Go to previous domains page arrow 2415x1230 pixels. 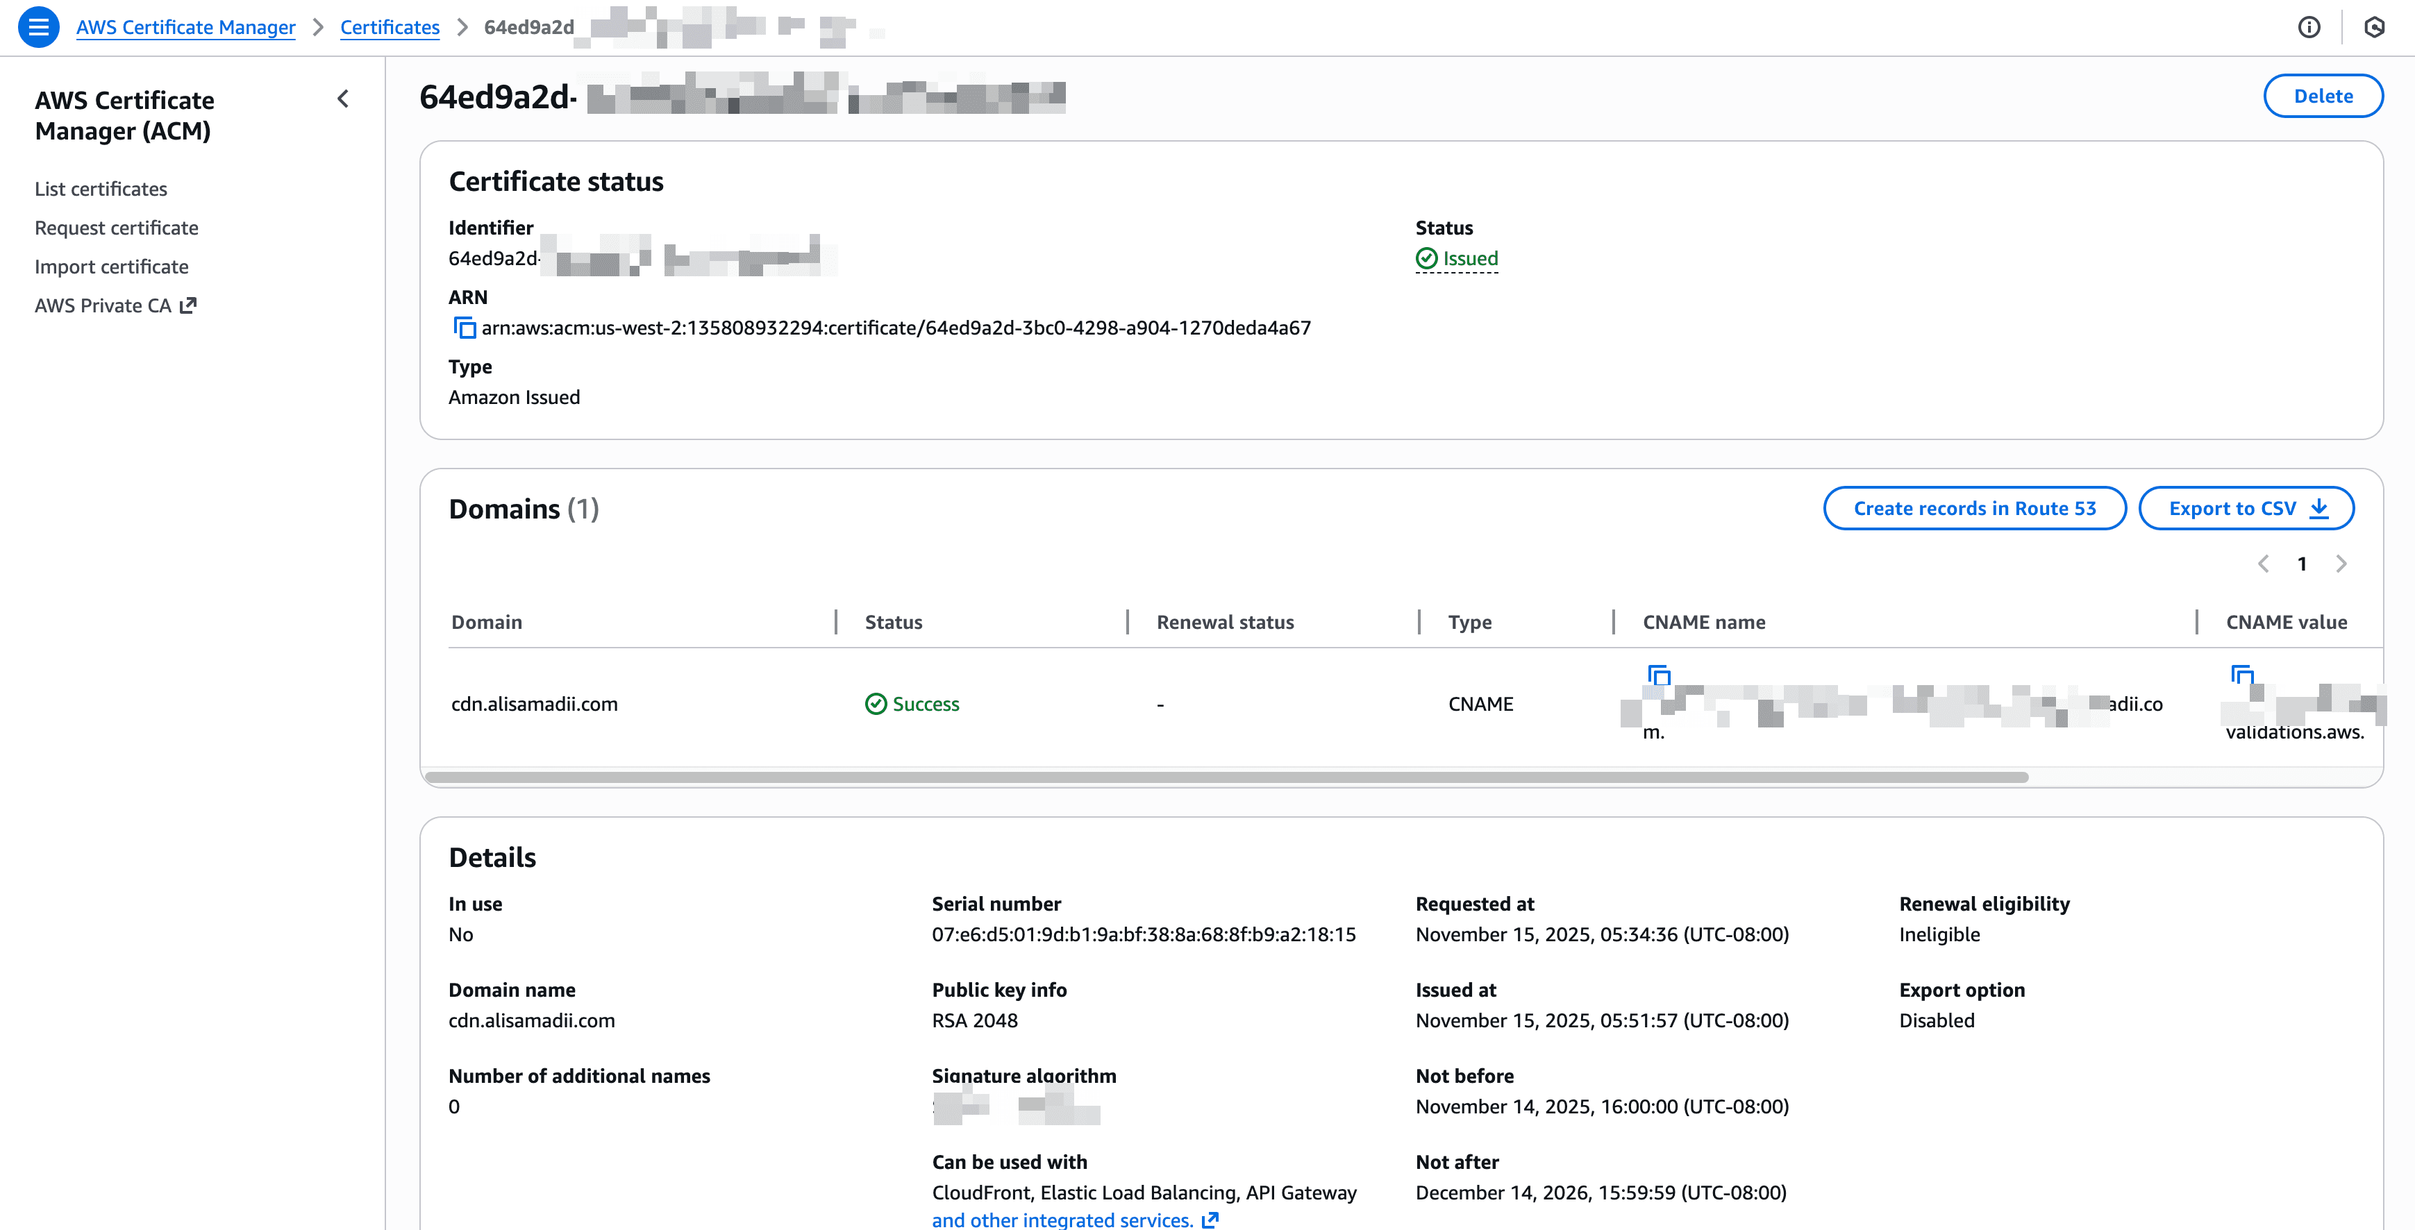click(2263, 564)
